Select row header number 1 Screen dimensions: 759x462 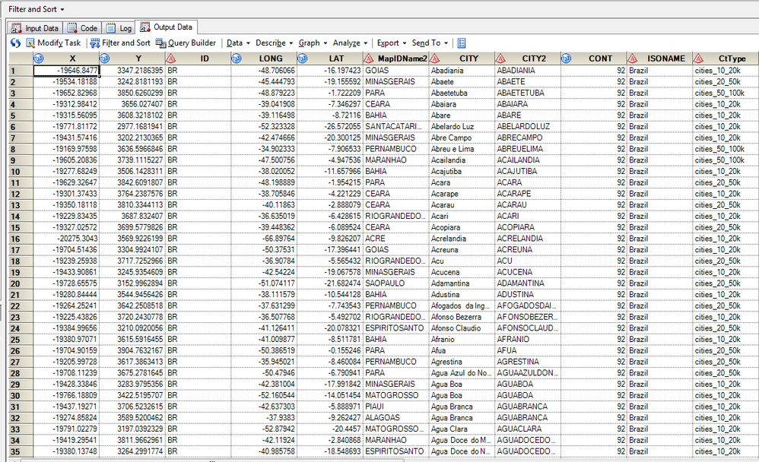pyautogui.click(x=21, y=71)
